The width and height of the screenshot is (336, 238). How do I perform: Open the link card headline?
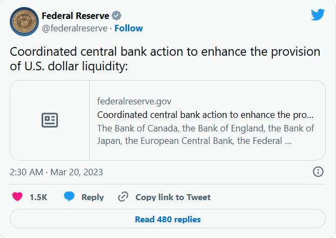point(205,115)
